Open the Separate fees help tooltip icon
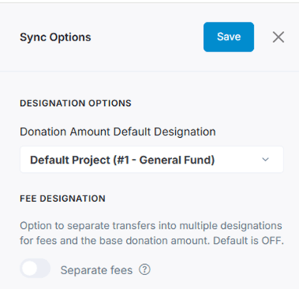The width and height of the screenshot is (299, 289). pyautogui.click(x=145, y=270)
